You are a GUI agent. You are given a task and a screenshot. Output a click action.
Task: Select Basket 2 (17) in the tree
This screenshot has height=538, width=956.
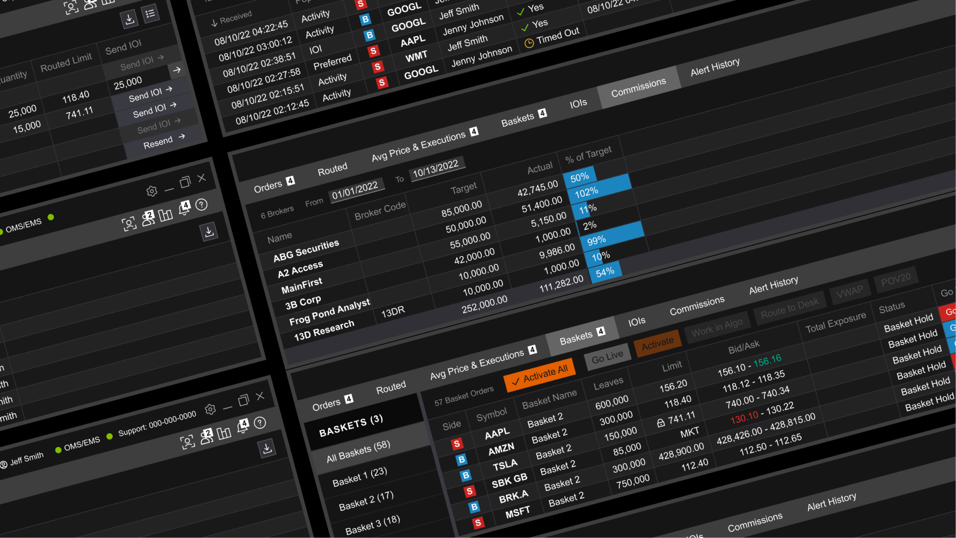click(x=366, y=501)
